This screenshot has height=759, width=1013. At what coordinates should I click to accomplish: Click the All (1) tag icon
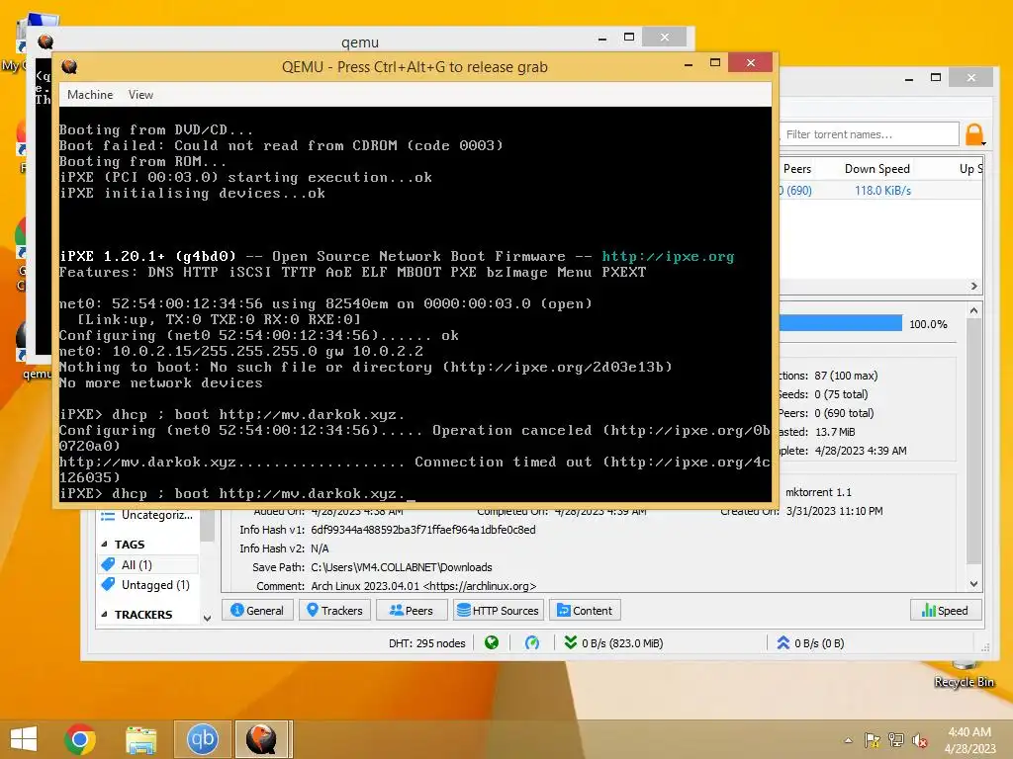pyautogui.click(x=108, y=564)
